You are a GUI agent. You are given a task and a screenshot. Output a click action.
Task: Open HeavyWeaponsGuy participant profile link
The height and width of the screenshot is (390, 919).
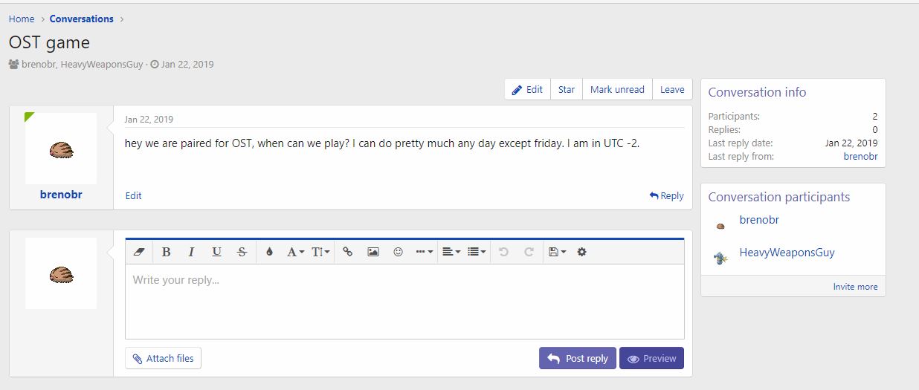coord(787,253)
